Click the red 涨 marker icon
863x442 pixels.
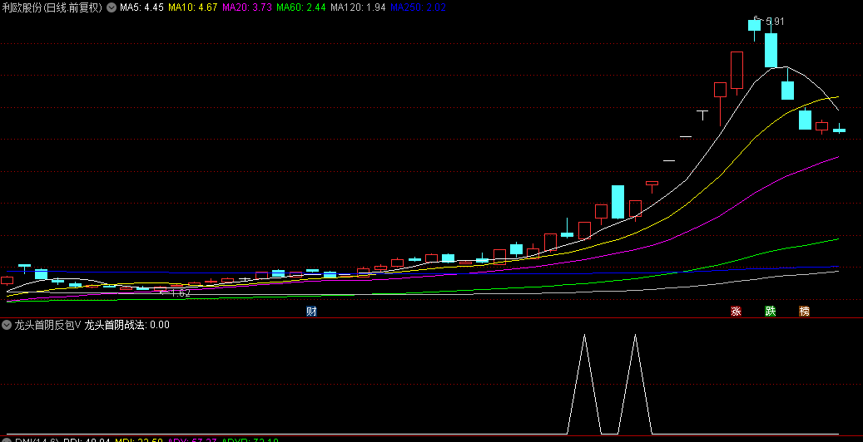tap(736, 312)
